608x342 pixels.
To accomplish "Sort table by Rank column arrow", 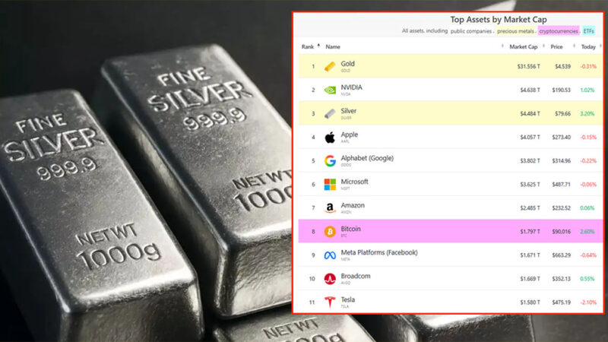I will click(x=318, y=46).
